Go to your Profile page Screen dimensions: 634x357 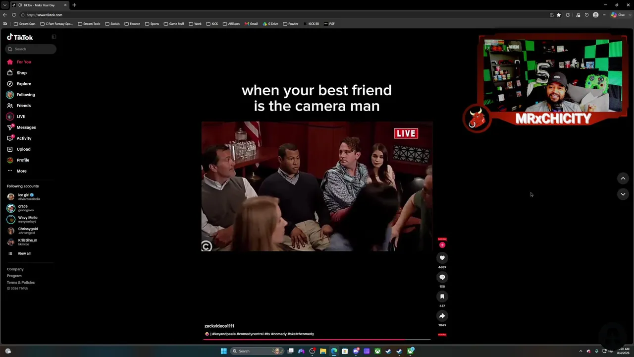(x=18, y=160)
